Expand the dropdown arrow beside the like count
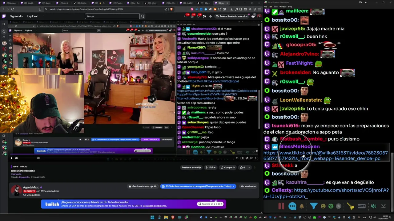The width and height of the screenshot is (394, 221). tap(249, 167)
